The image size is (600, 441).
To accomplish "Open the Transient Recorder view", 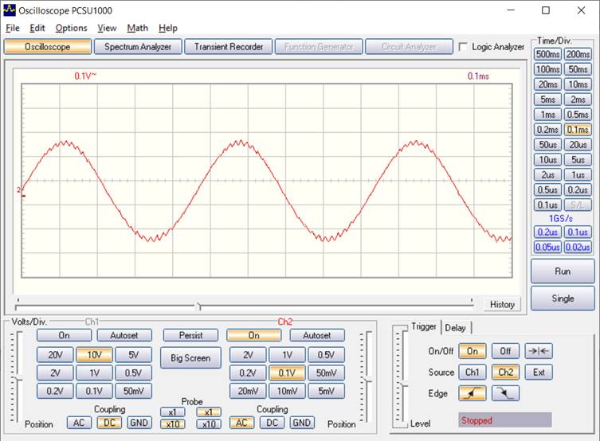I will (x=229, y=47).
